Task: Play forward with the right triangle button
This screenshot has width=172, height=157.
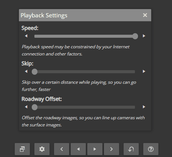Action: [x=95, y=149]
